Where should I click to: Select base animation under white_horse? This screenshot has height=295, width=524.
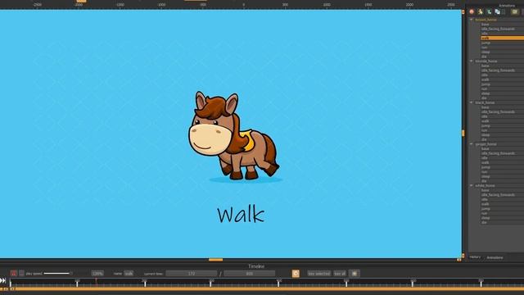pos(502,190)
